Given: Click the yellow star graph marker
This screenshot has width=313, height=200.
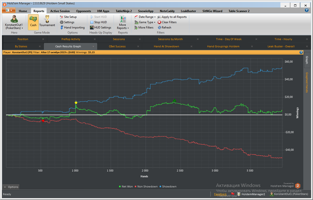Looking at the screenshot, I should [x=76, y=103].
